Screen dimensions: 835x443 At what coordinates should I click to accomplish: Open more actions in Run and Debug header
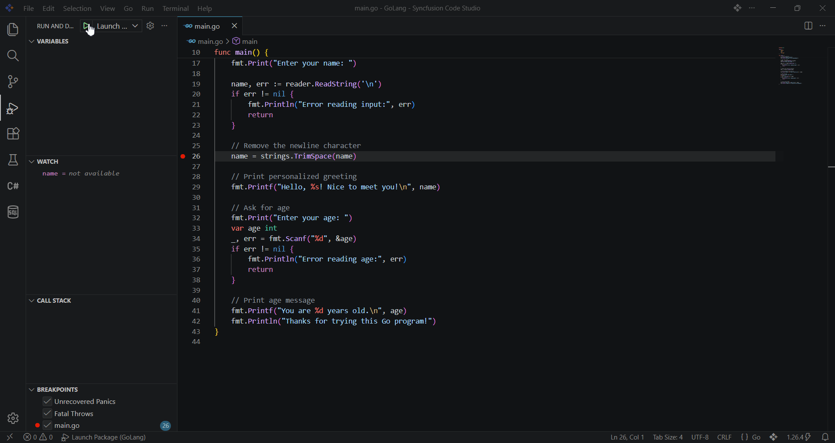click(x=165, y=26)
